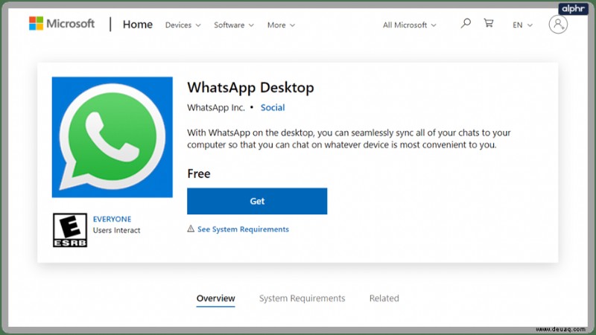
Task: Click the blue Get button
Action: (257, 201)
